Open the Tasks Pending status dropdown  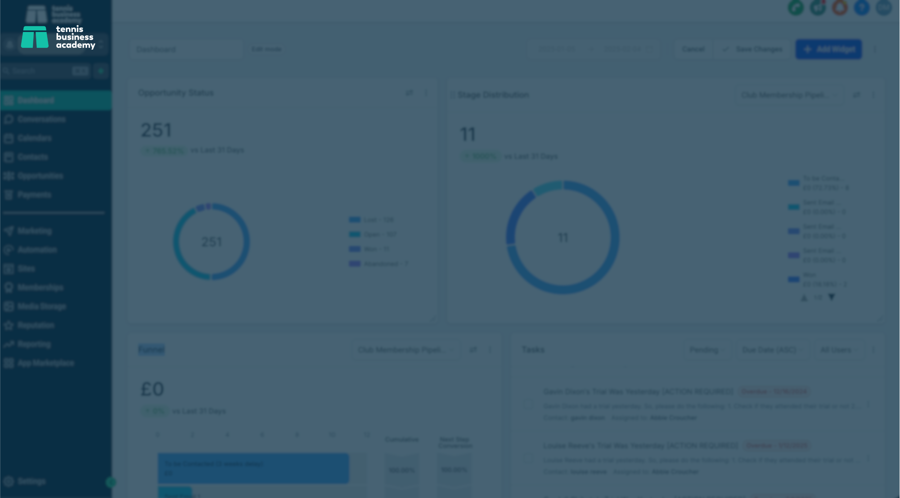(706, 350)
